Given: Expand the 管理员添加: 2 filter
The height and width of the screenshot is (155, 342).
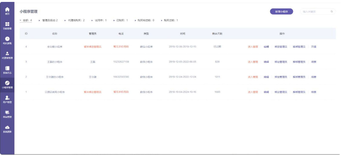Looking at the screenshot, I should [49, 20].
